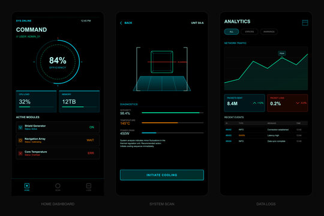Click the DIAGNOSTICS heading
This screenshot has height=216, width=324.
pyautogui.click(x=129, y=104)
